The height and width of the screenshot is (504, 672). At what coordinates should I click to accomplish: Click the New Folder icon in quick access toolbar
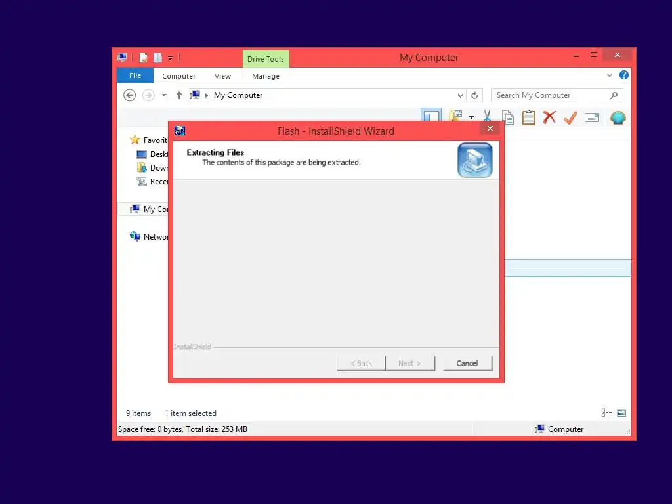pos(157,58)
